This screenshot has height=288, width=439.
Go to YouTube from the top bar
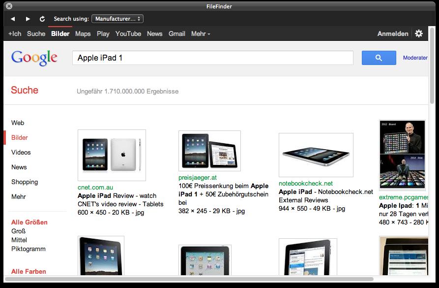click(x=128, y=33)
